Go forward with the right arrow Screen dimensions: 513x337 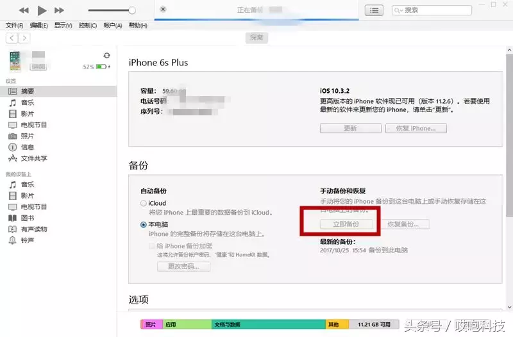click(x=24, y=38)
